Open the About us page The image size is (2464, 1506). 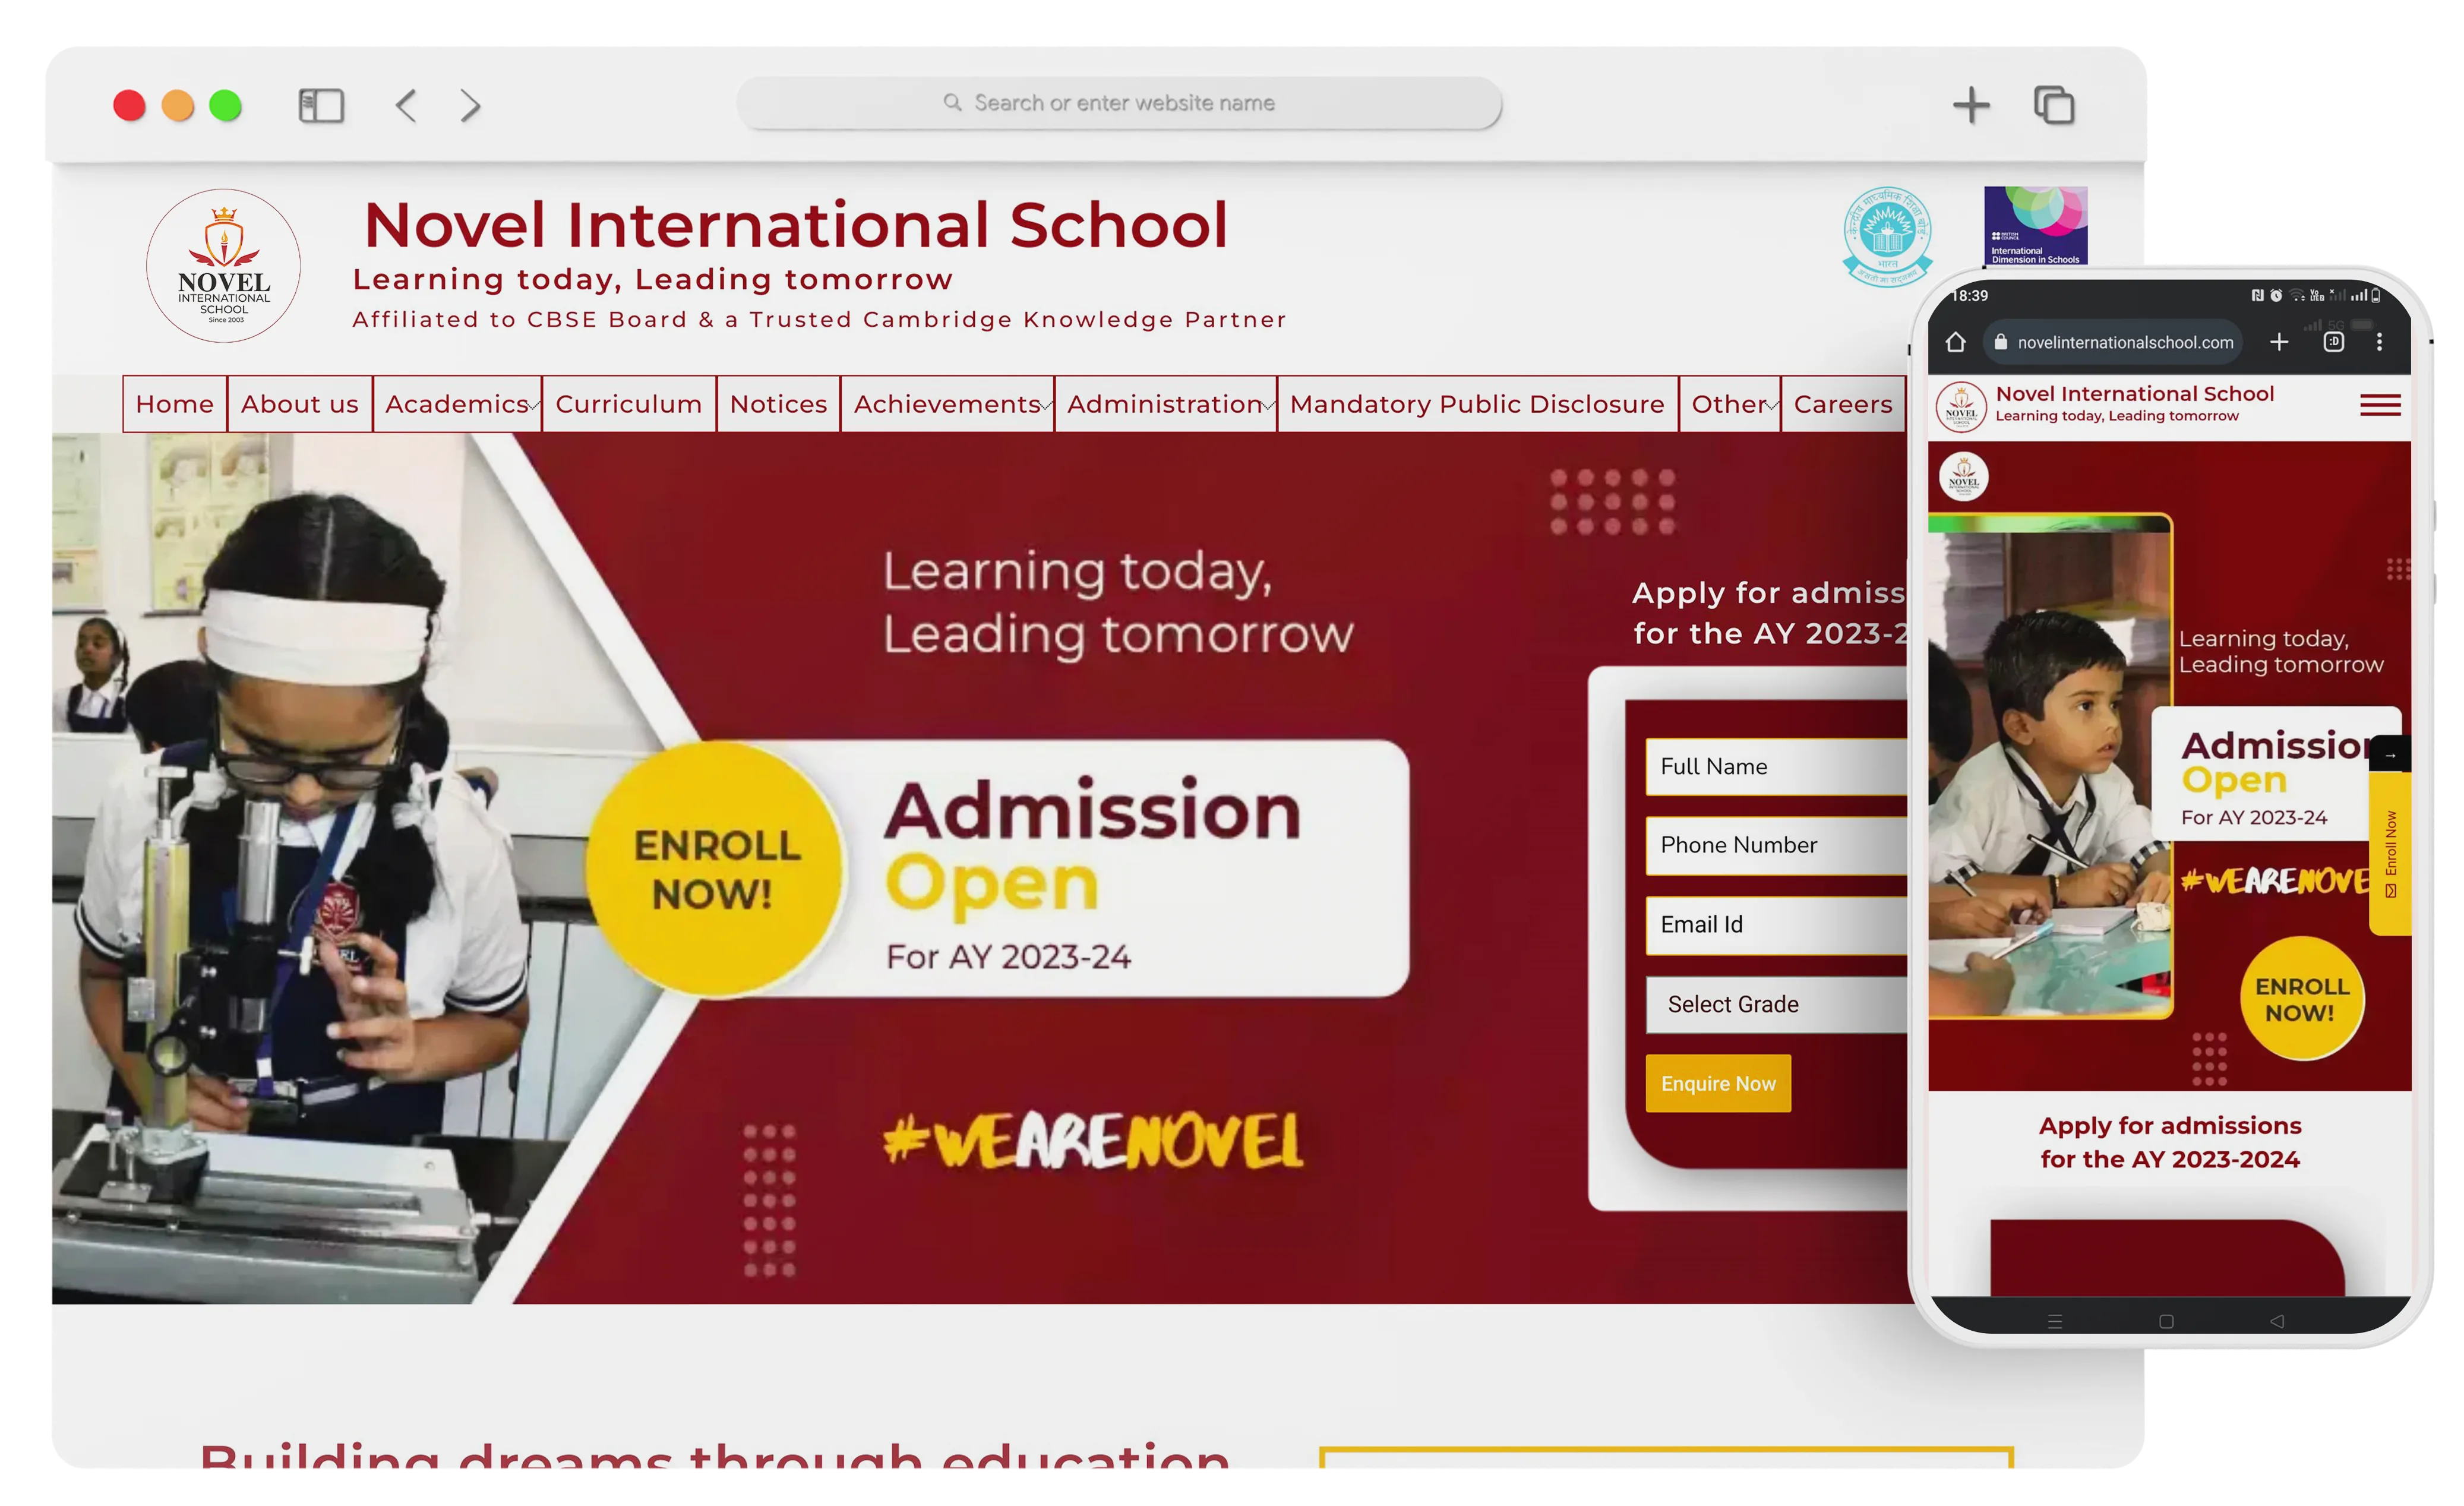click(300, 404)
